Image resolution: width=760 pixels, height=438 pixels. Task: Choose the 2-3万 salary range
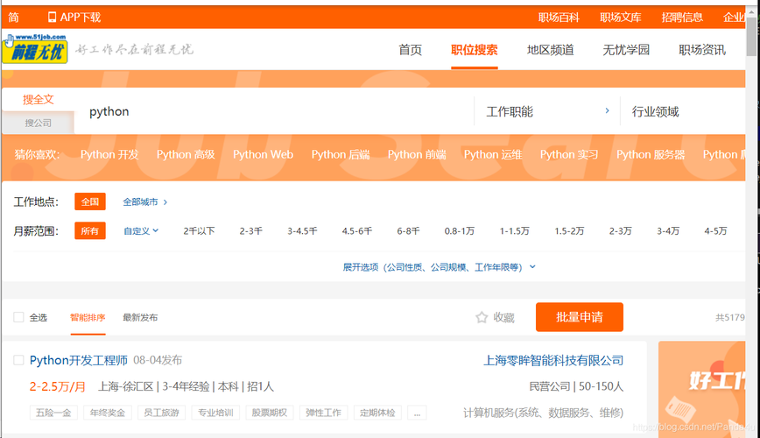pos(620,231)
